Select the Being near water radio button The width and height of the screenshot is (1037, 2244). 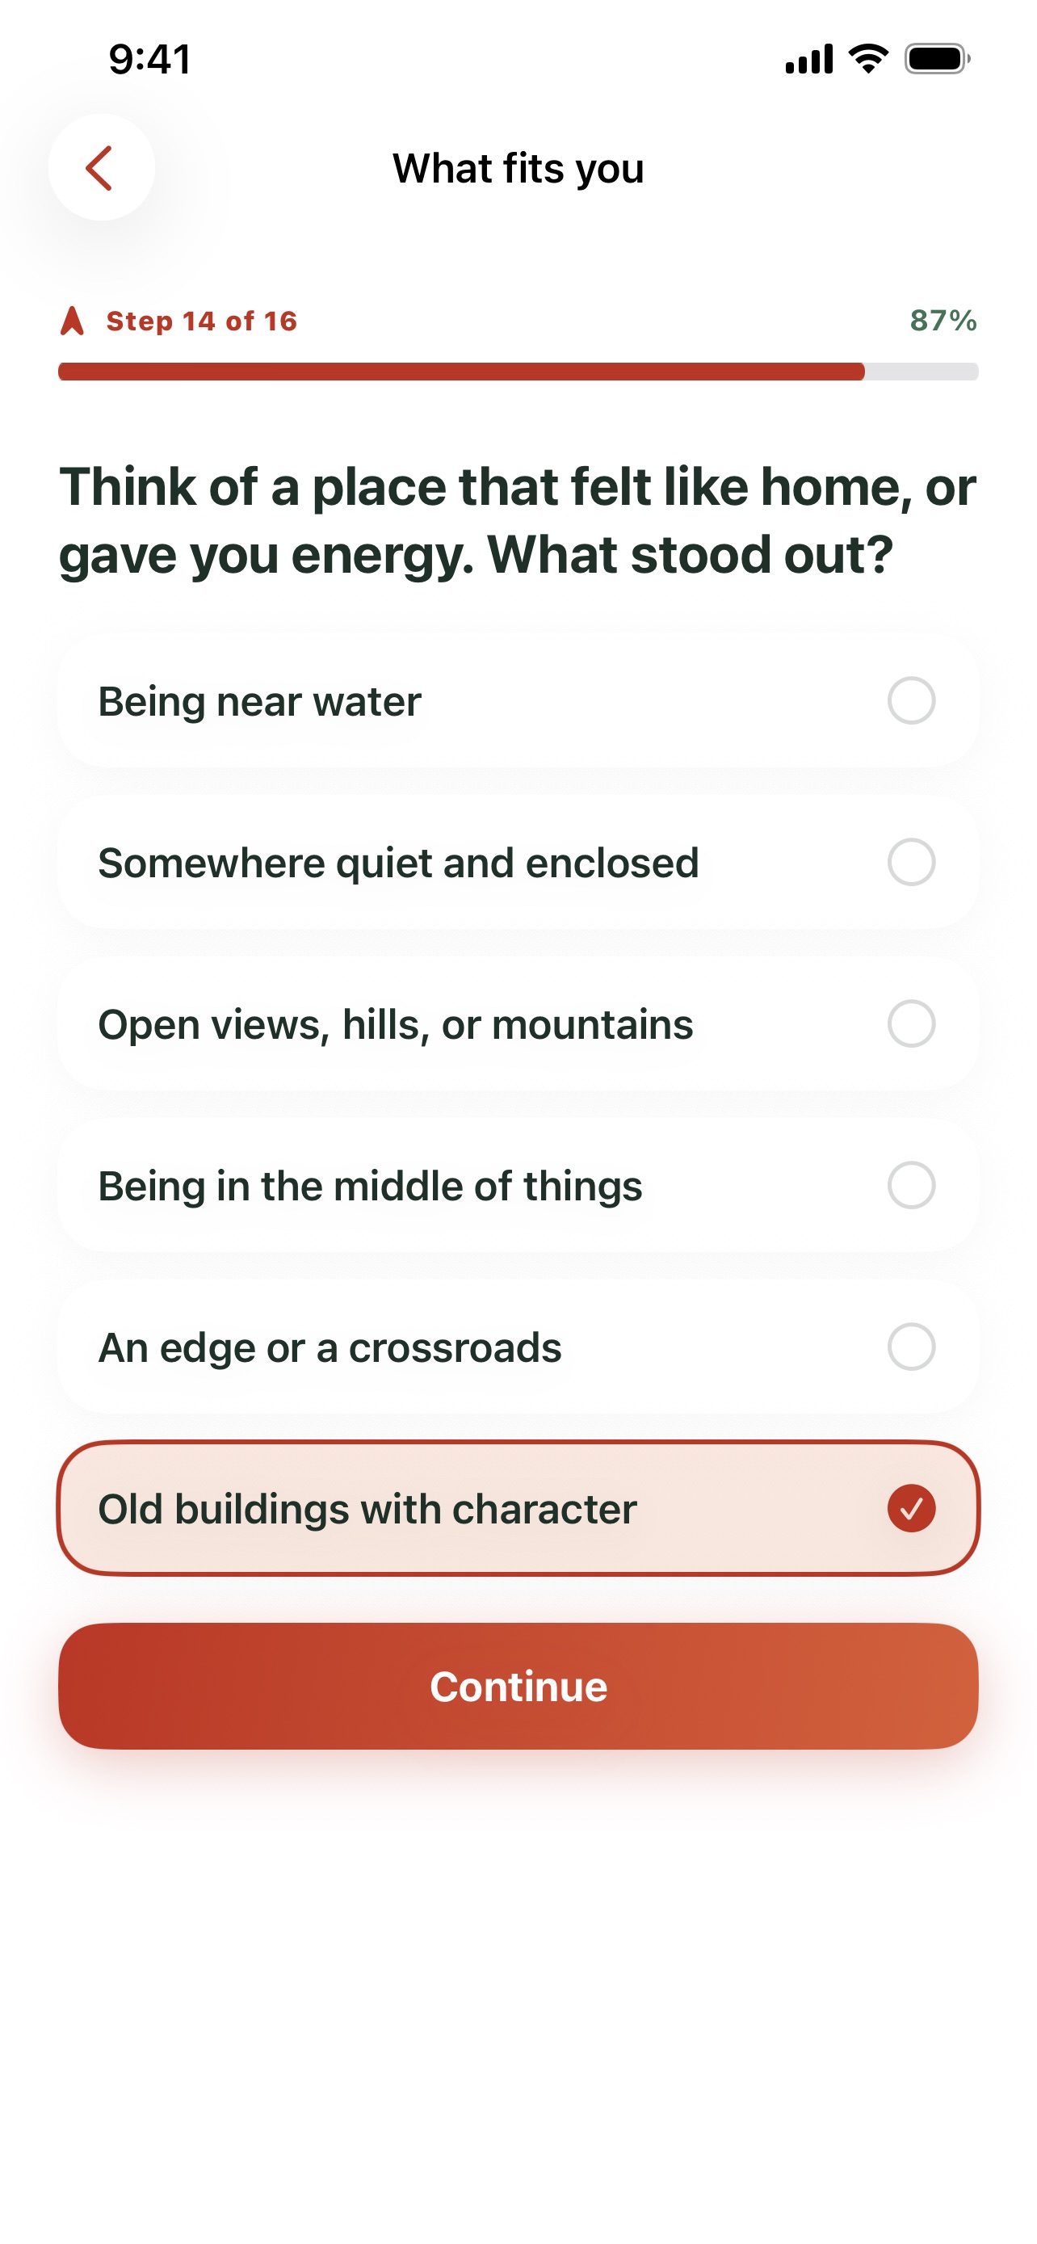(x=911, y=700)
